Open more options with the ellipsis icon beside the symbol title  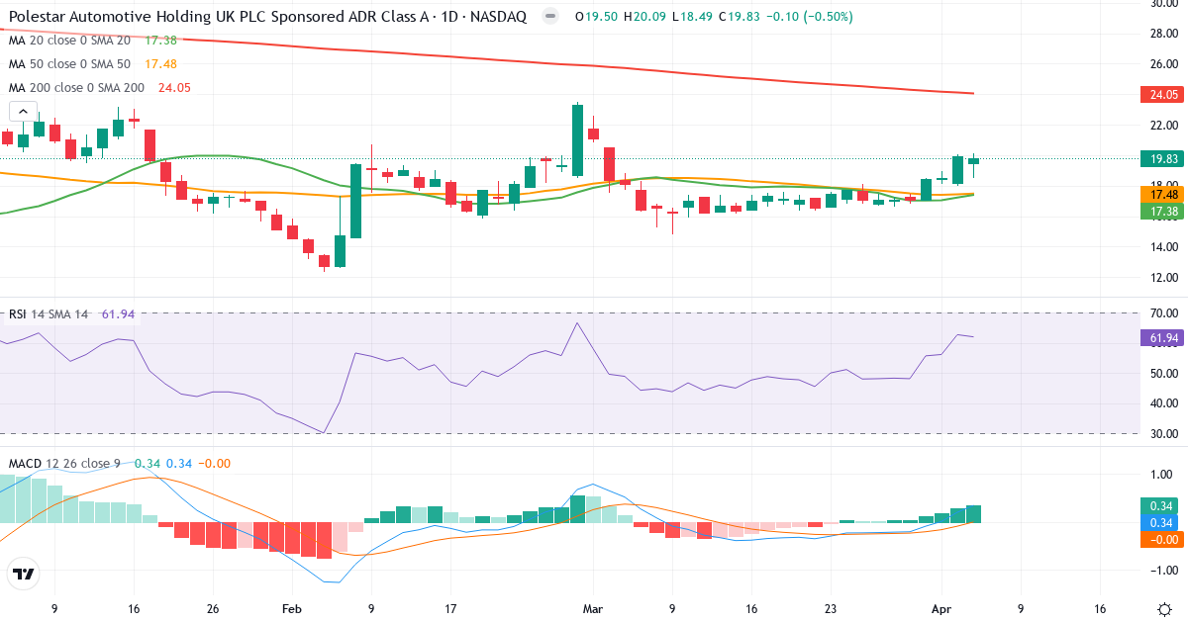(548, 16)
